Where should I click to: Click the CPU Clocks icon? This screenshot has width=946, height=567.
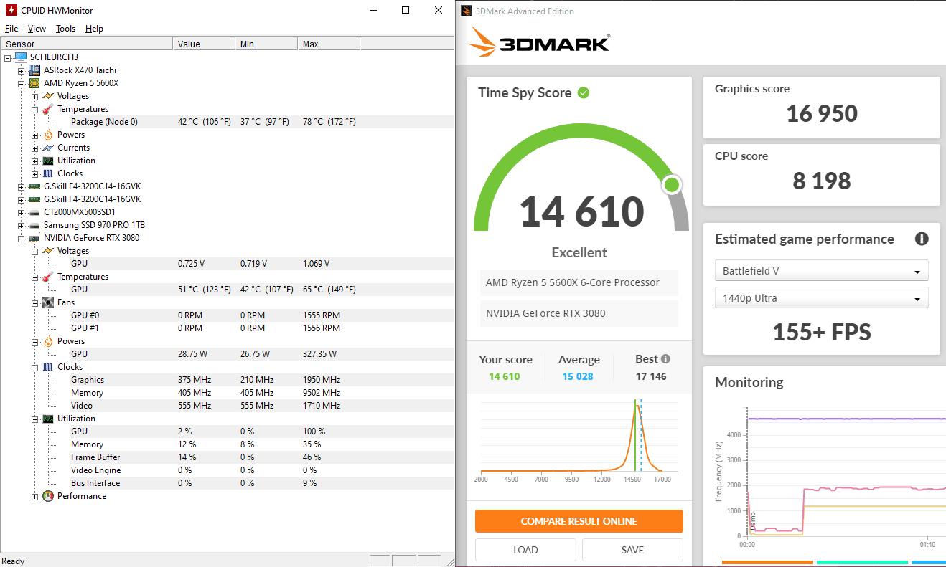point(48,173)
